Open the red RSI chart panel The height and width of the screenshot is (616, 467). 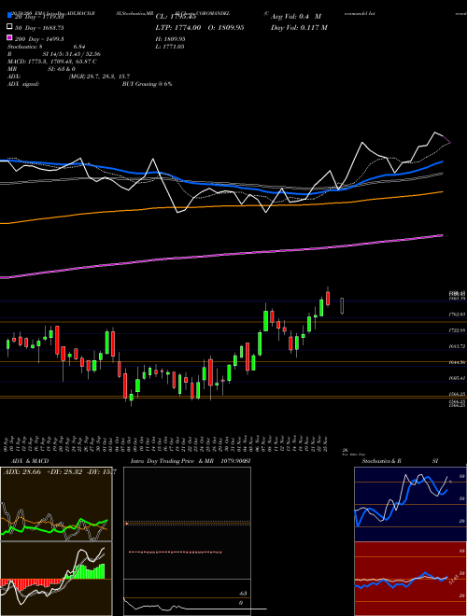410,579
